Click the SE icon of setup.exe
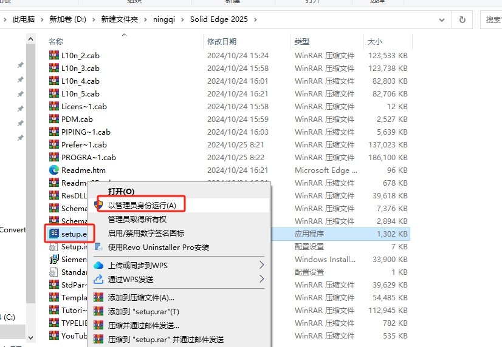Image resolution: width=502 pixels, height=347 pixels. (x=53, y=234)
